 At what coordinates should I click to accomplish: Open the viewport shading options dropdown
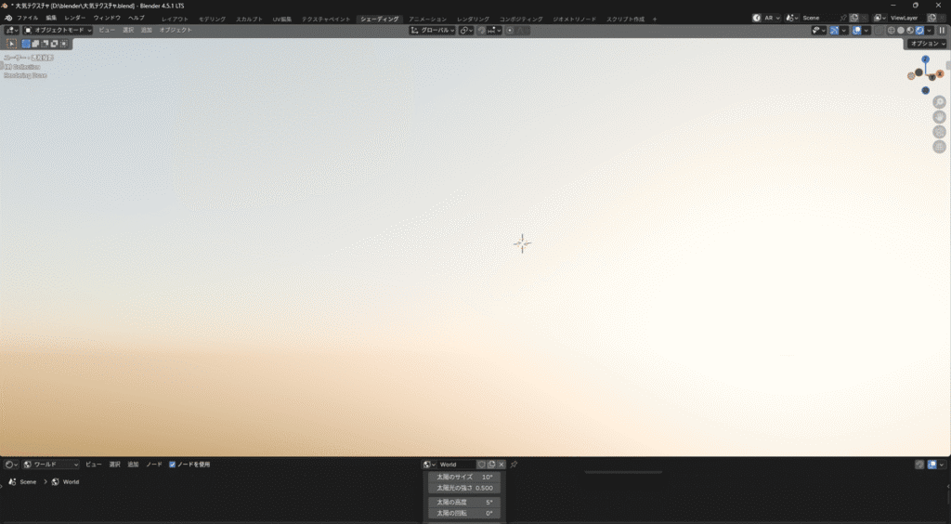pos(929,31)
